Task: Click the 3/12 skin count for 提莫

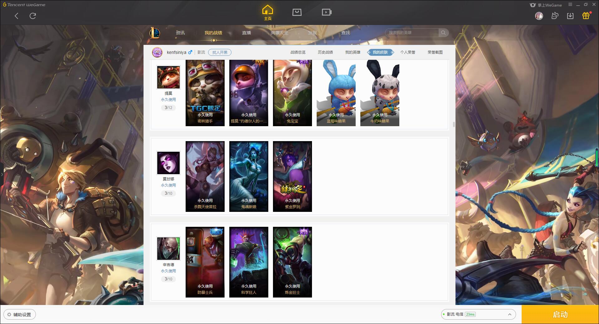Action: [x=168, y=108]
